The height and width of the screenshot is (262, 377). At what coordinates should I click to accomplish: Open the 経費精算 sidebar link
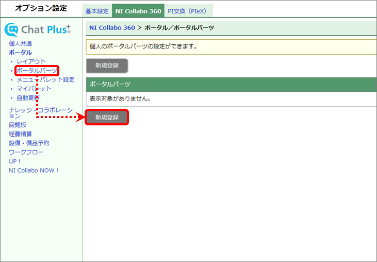tap(21, 134)
